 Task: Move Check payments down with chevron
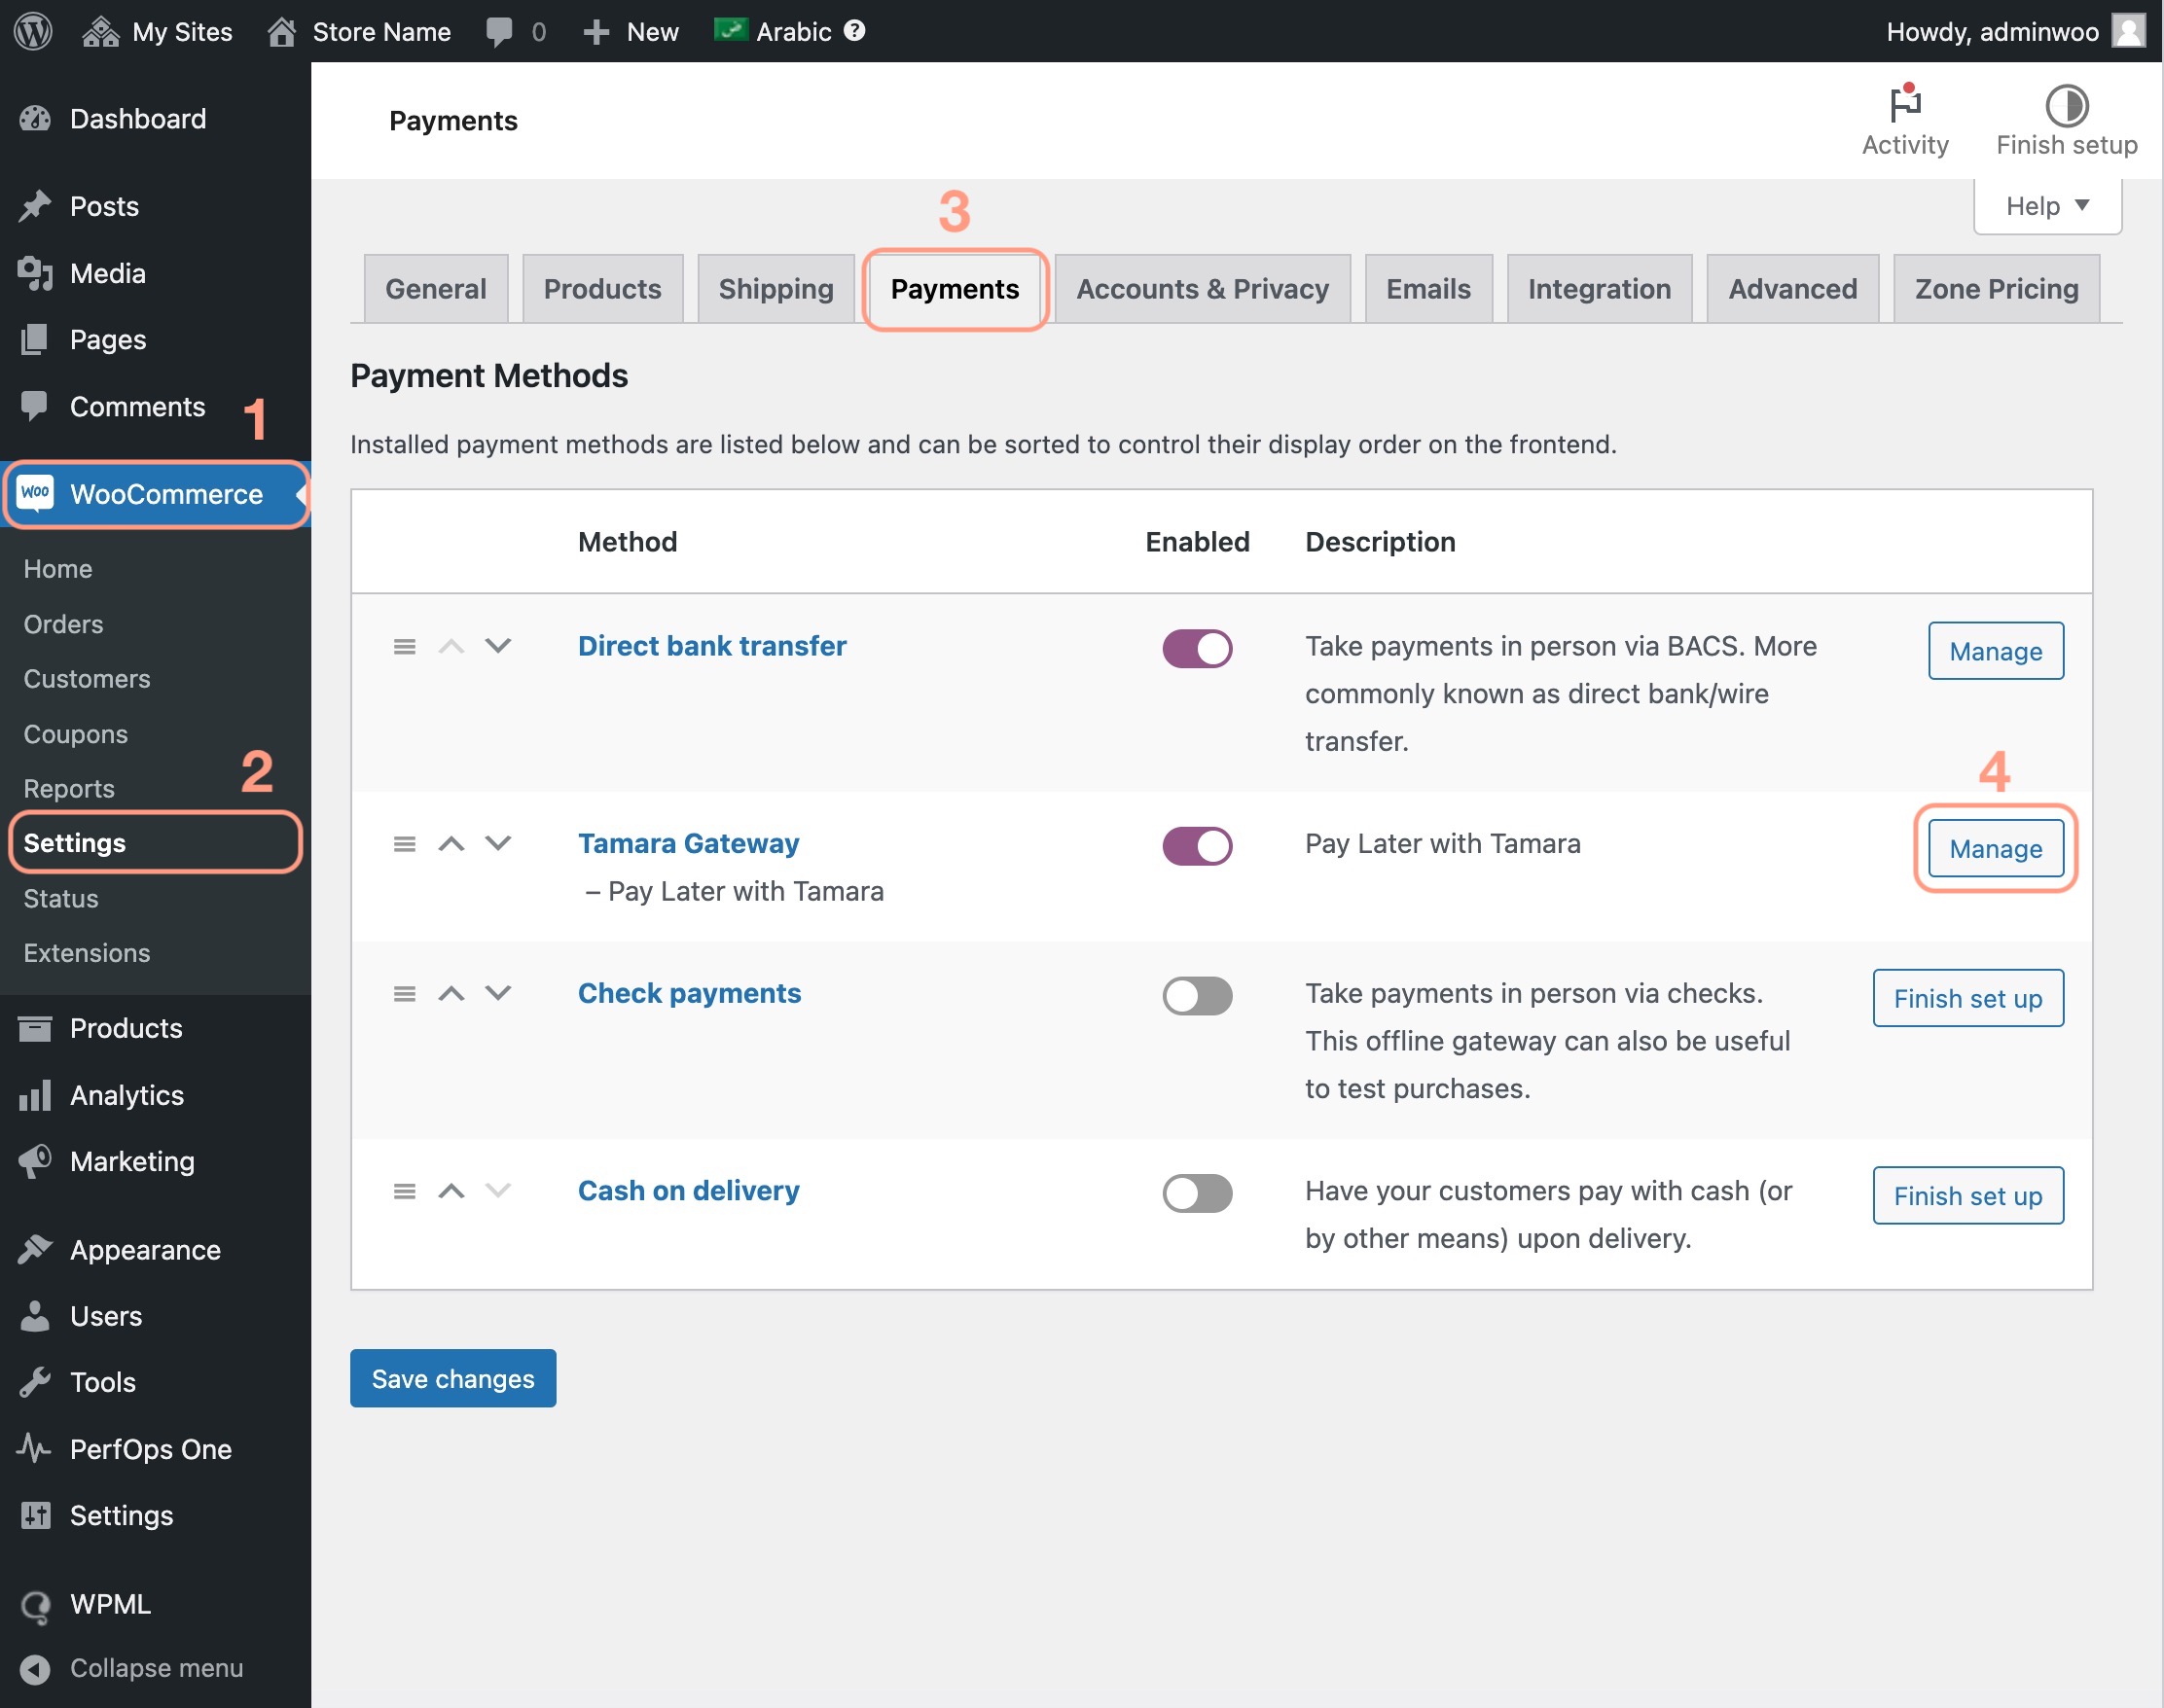(498, 993)
